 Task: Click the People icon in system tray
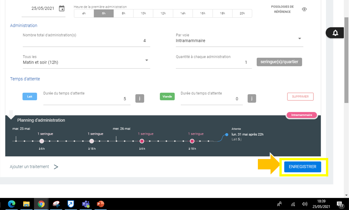coord(279,204)
